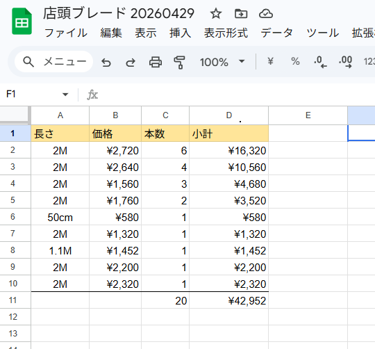Select the 長さ header cell
The image size is (375, 349).
pos(60,133)
